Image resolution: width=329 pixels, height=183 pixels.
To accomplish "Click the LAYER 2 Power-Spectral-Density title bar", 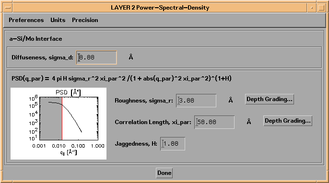I will pos(160,8).
